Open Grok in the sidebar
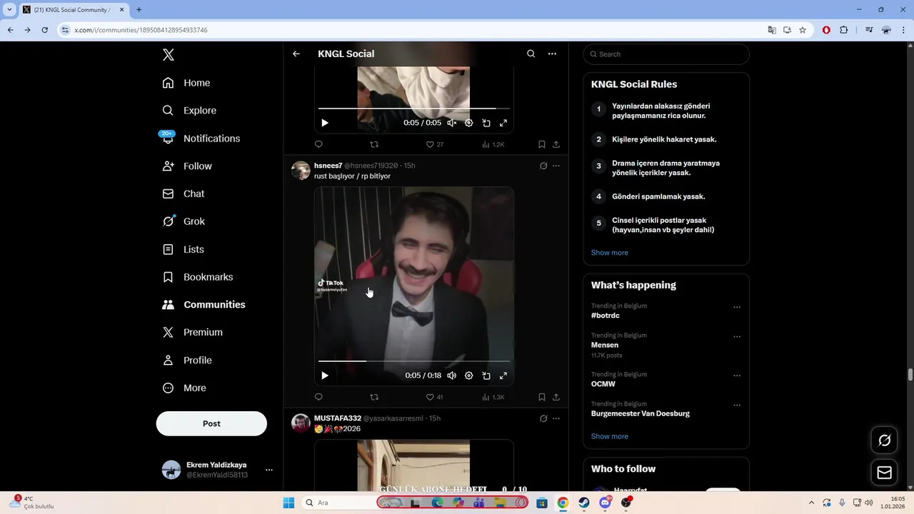Screen dimensions: 914x514 point(184,221)
